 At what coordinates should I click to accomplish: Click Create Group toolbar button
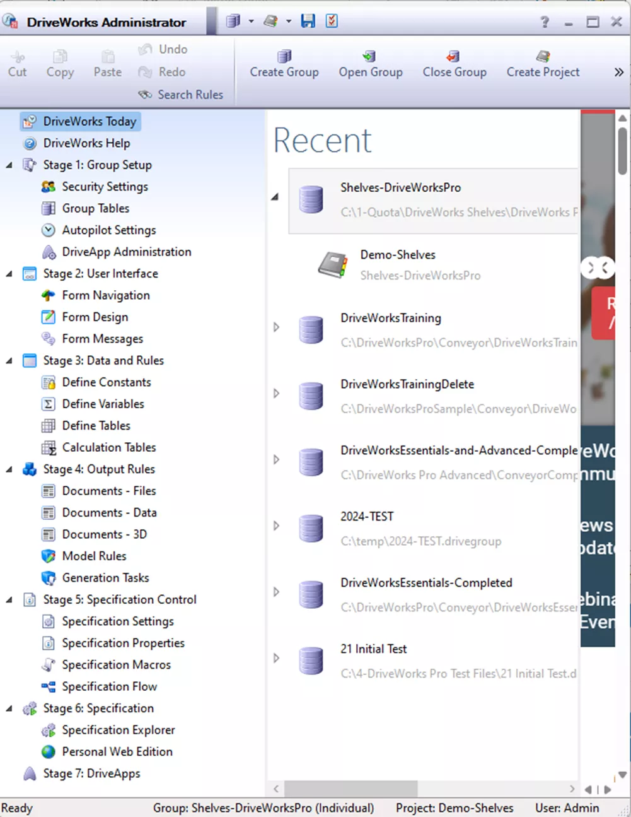(x=284, y=64)
